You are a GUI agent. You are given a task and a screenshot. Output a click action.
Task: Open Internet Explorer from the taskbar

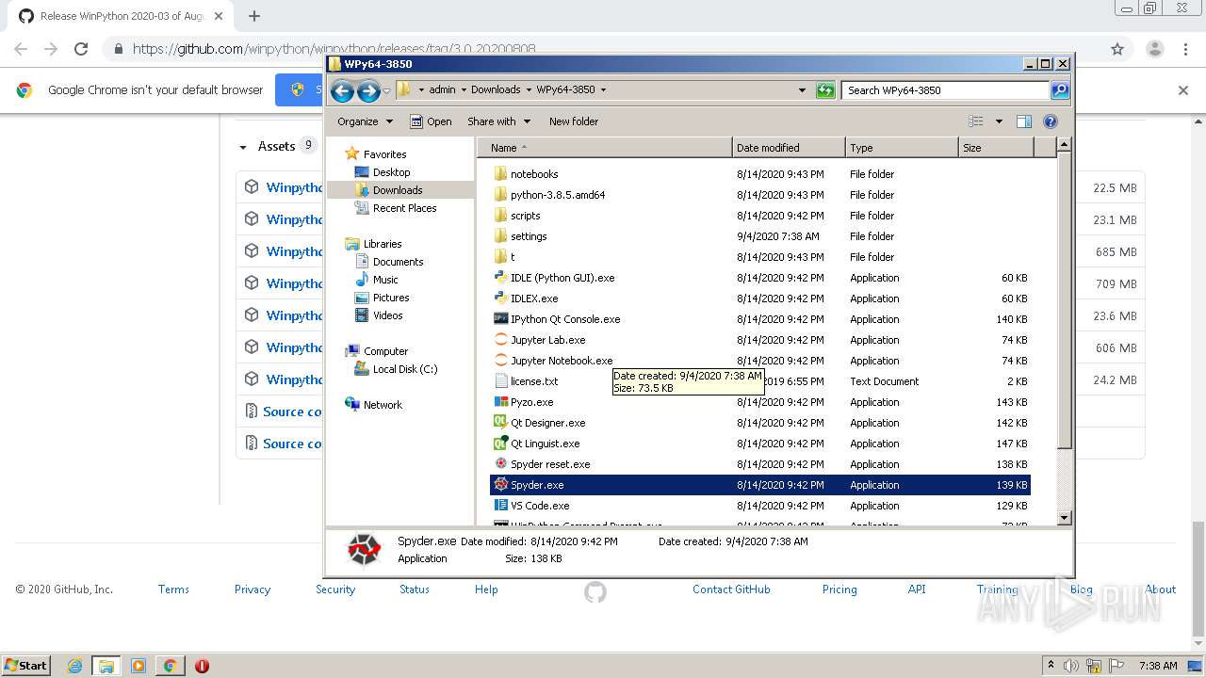(x=74, y=666)
